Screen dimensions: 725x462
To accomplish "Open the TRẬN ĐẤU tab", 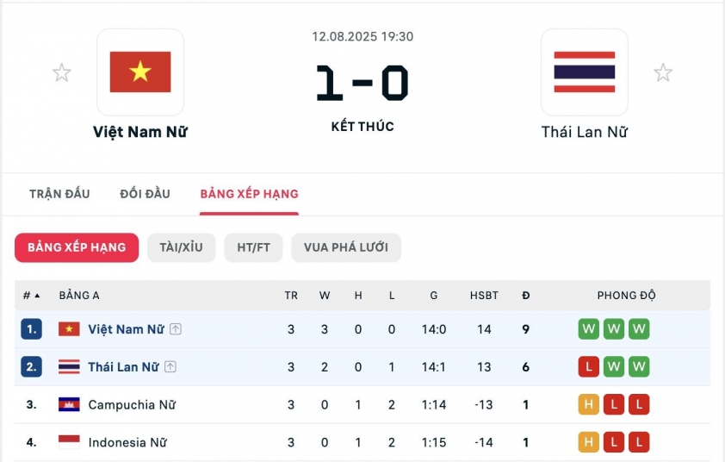I will point(59,194).
